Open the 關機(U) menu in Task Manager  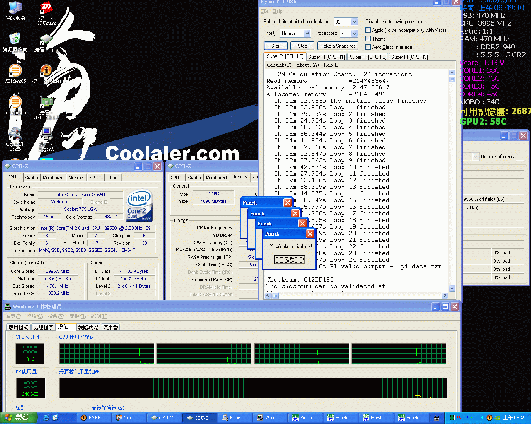tap(78, 316)
